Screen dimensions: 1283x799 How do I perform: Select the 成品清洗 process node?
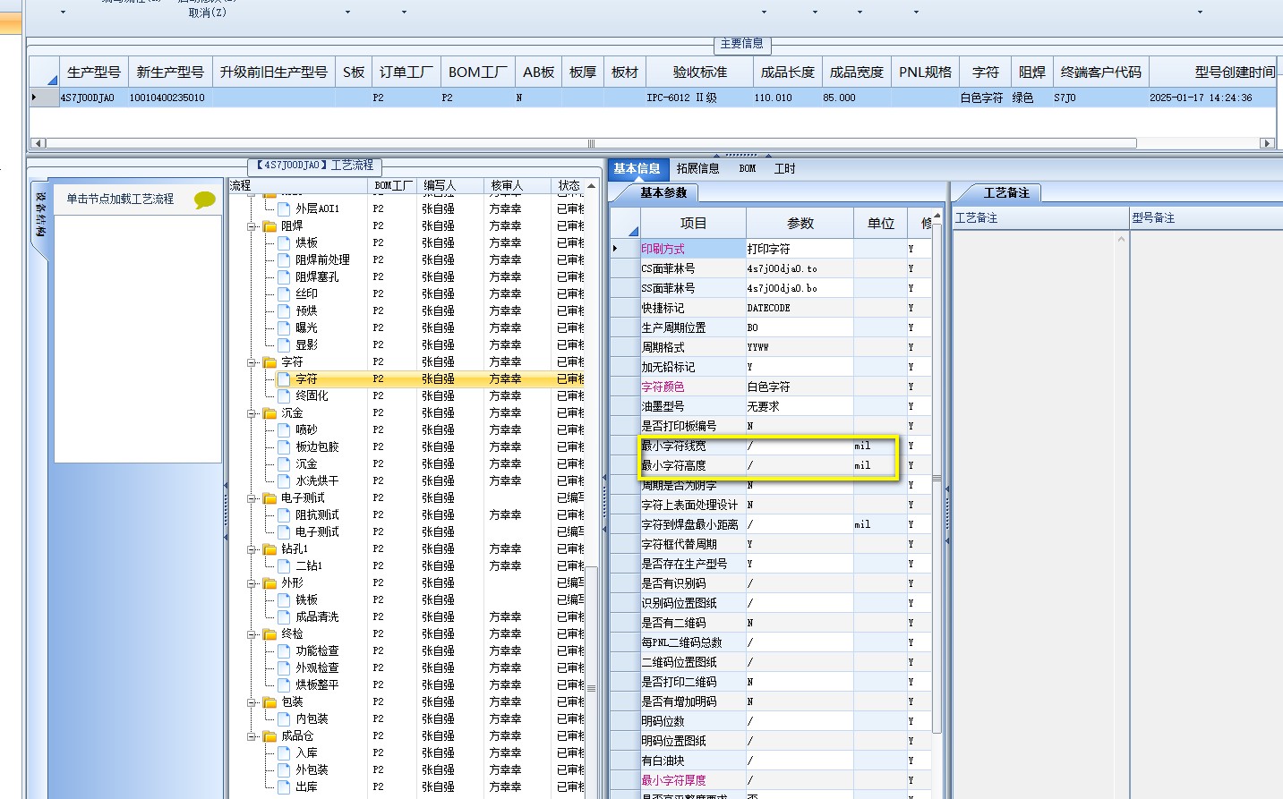tap(317, 617)
